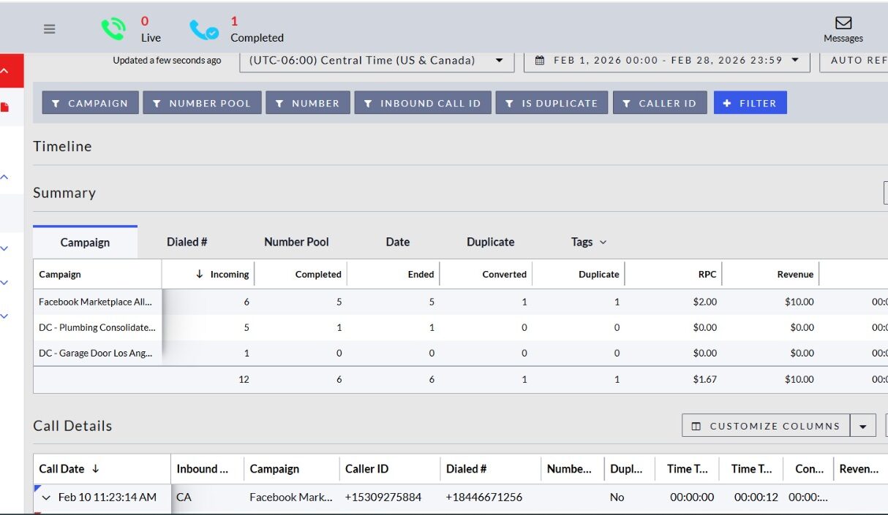This screenshot has height=515, width=888.
Task: Click the green Live calls phone icon
Action: pyautogui.click(x=113, y=29)
